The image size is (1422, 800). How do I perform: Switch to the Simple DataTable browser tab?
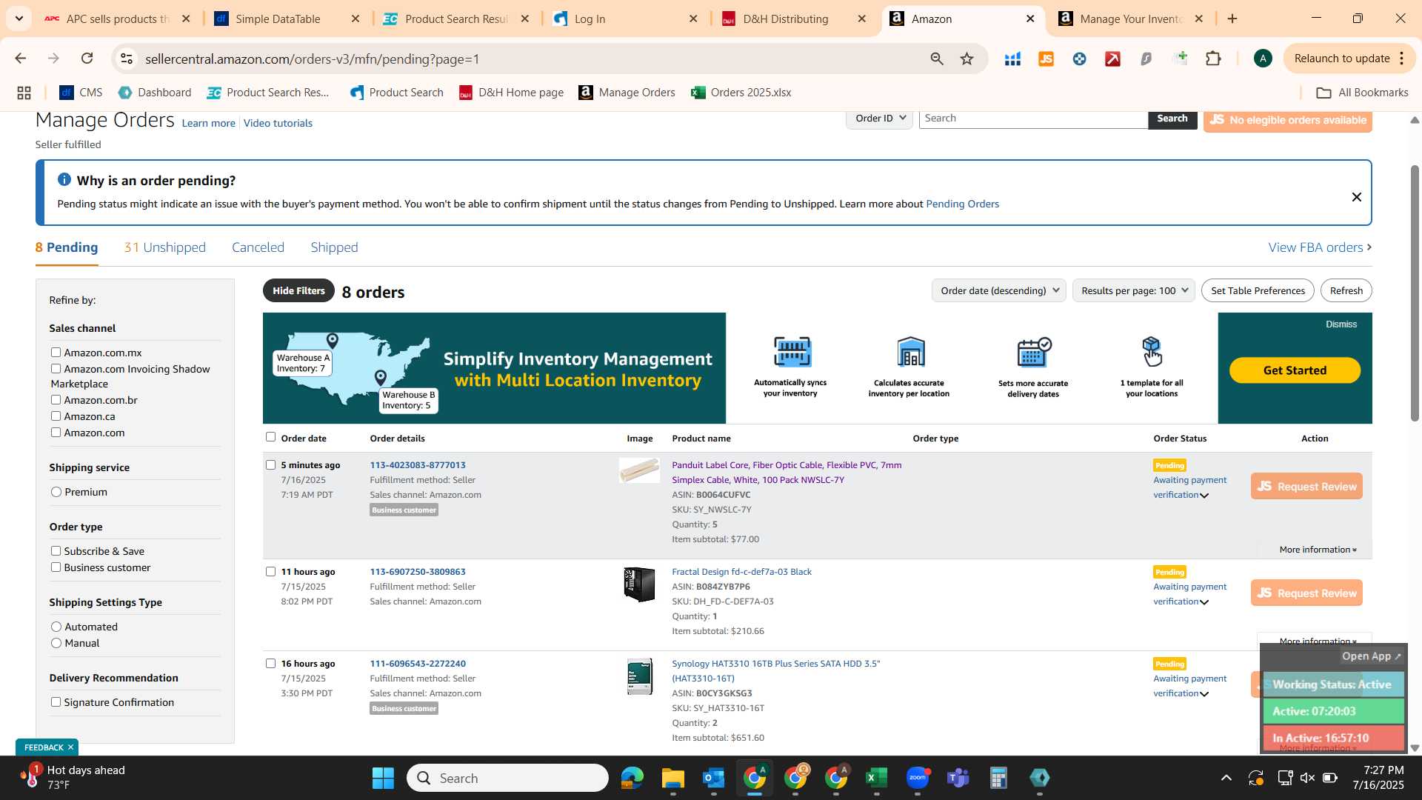point(277,19)
